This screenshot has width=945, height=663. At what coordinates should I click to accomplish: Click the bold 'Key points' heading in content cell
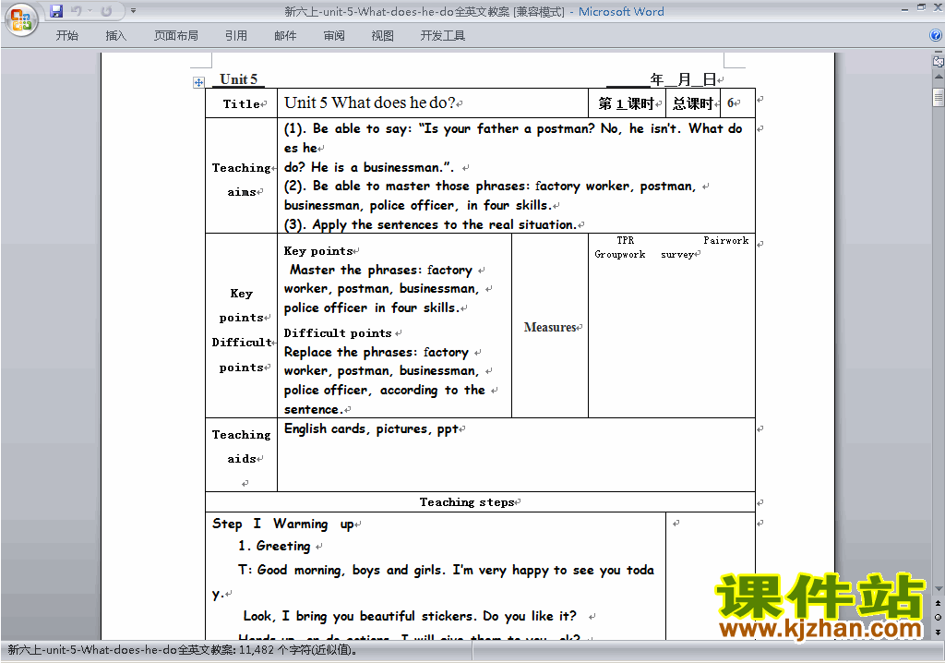[318, 251]
